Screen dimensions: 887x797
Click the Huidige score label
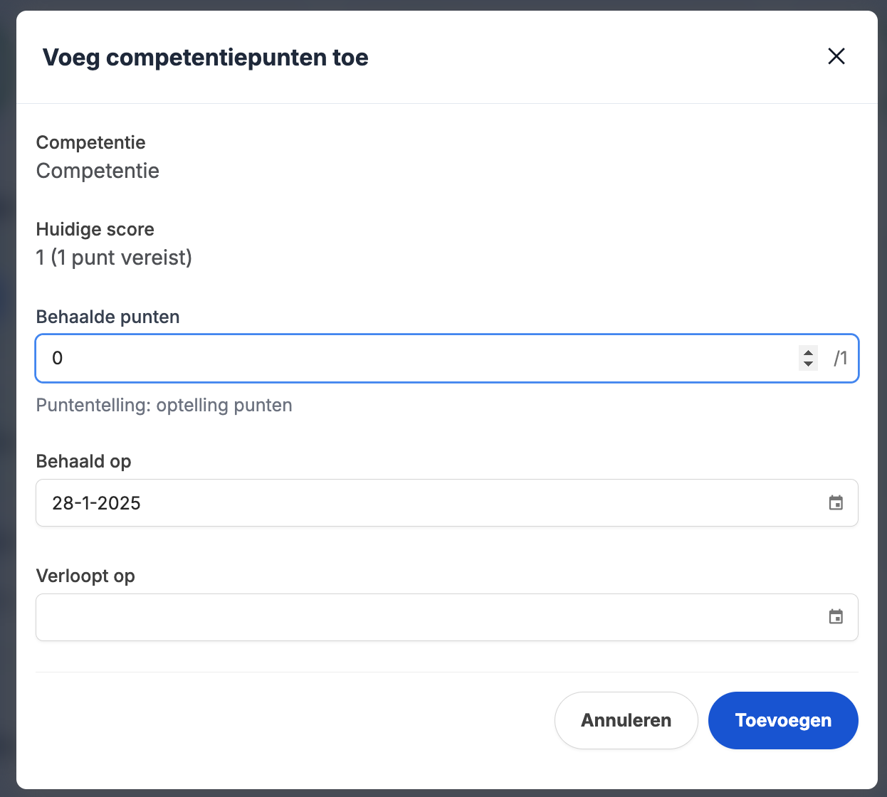coord(95,229)
